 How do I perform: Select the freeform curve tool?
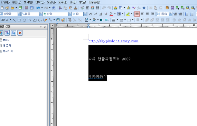pos(40,20)
